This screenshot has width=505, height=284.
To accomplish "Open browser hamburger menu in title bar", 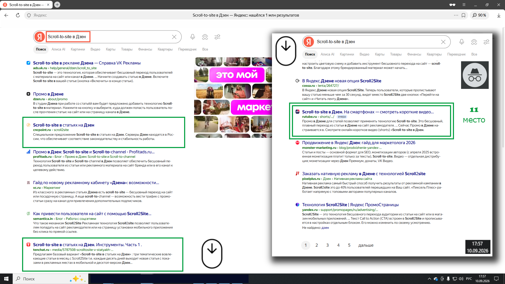I will tap(464, 4).
